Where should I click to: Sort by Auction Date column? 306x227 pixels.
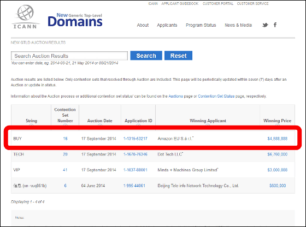99,121
